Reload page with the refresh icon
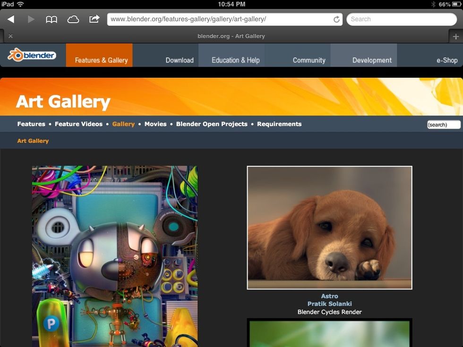Viewport: 463px width, 347px height. coord(336,19)
